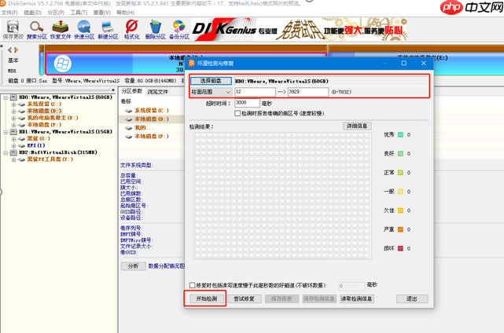Screen dimensions: 504x333
Task: Click the HD2 MsftVirtualDisk disk icon in tree
Action: (13, 152)
